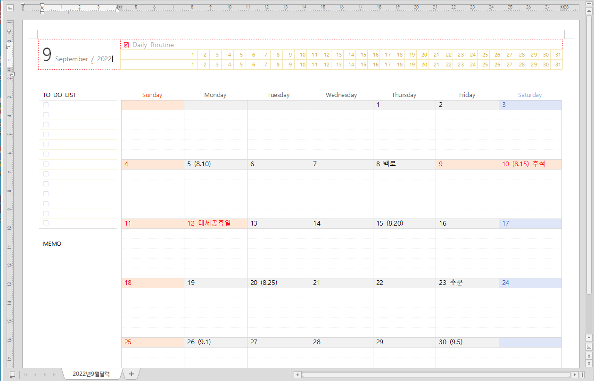Tick the first TO DO LIST checkbox

pyautogui.click(x=46, y=105)
